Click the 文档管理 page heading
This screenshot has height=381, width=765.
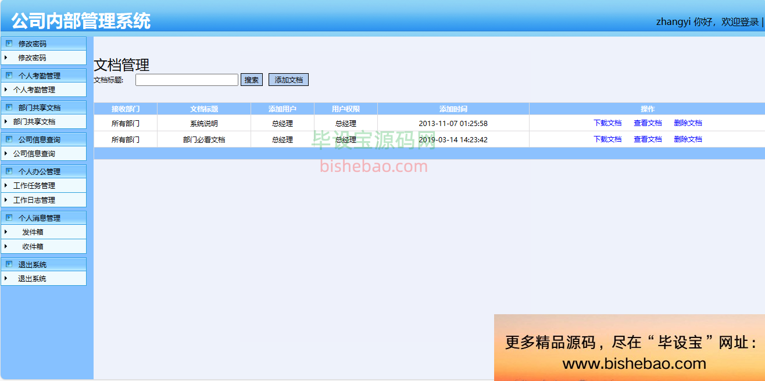coord(121,65)
